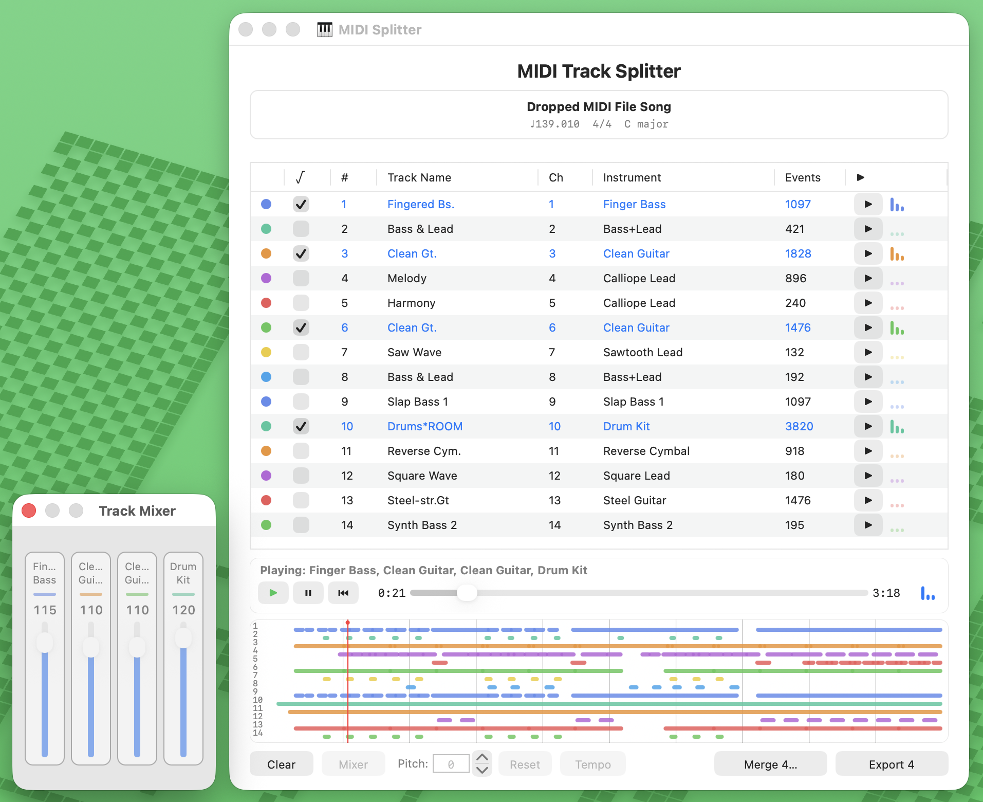Screen dimensions: 983x802
Task: Play the Reverse Cym. track preview
Action: pos(868,451)
